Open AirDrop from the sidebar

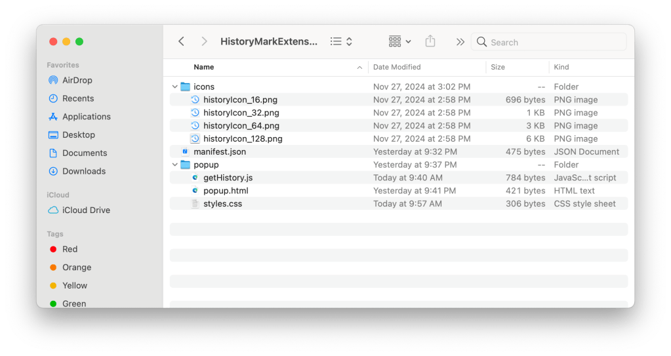(77, 80)
